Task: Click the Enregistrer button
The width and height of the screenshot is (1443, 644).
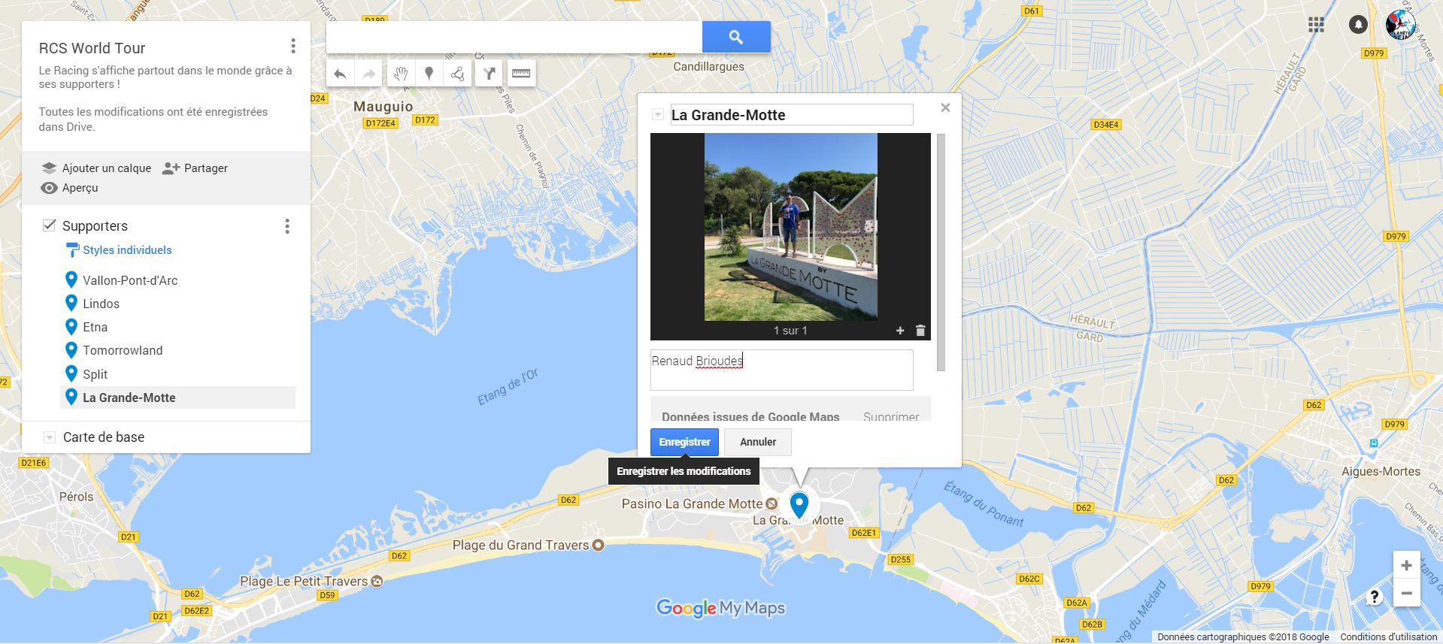Action: point(684,442)
